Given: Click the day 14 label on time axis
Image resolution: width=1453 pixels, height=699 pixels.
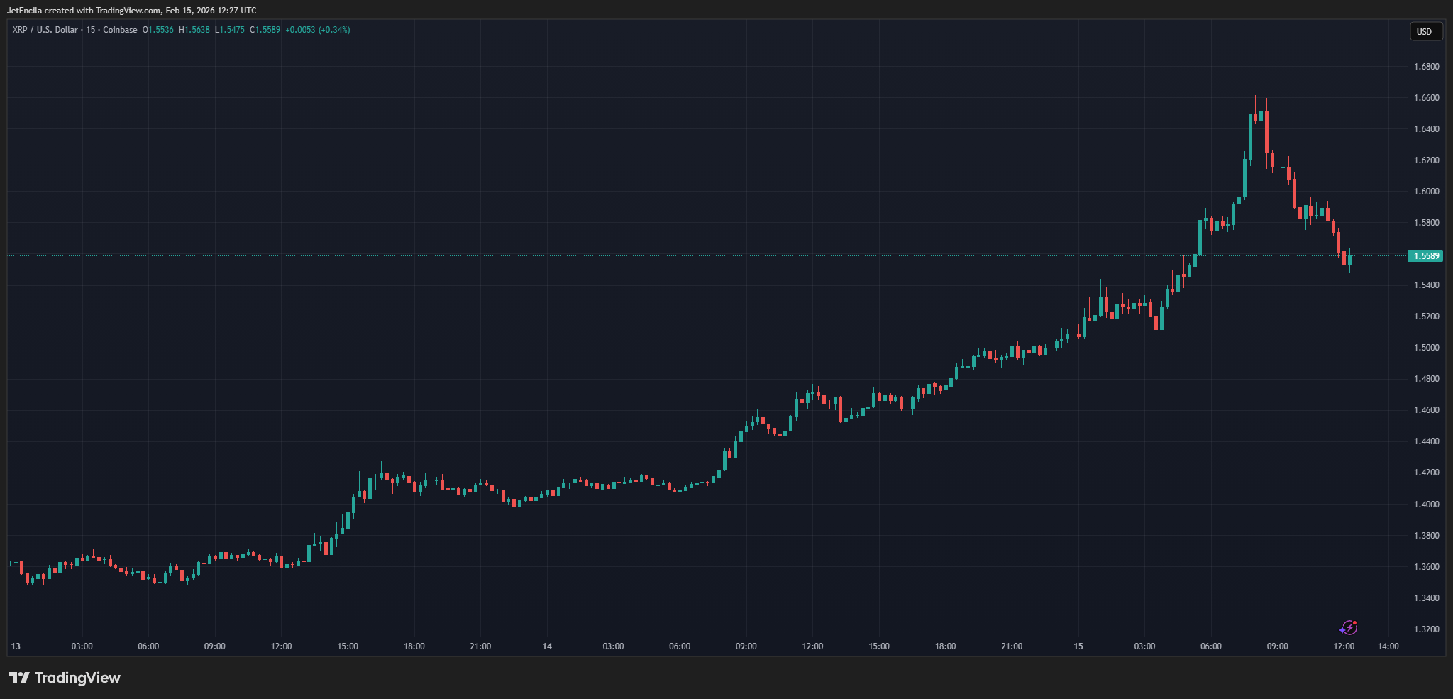Looking at the screenshot, I should coord(547,646).
